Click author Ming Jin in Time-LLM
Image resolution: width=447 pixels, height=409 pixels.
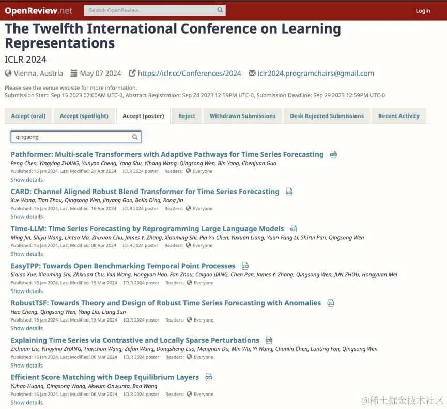pos(21,237)
